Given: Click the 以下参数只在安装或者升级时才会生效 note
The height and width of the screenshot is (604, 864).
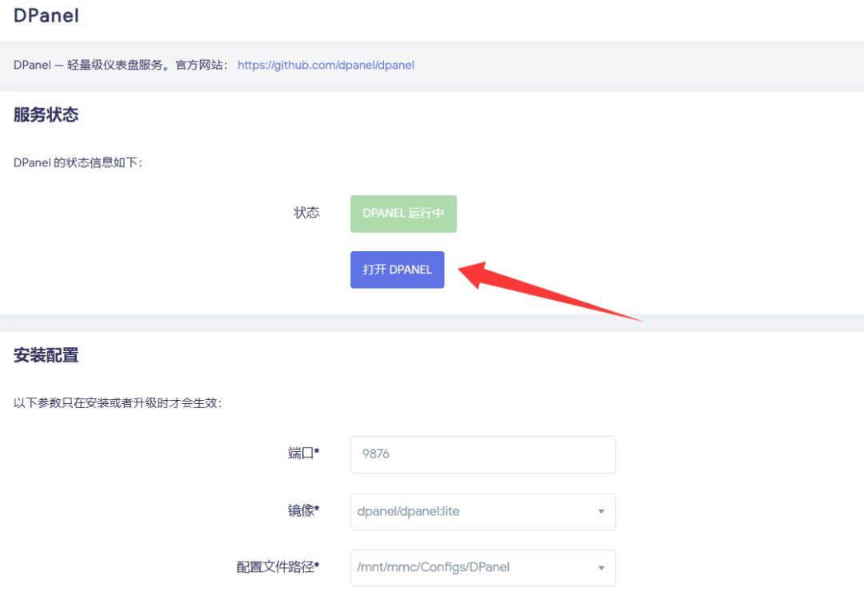Looking at the screenshot, I should click(117, 403).
